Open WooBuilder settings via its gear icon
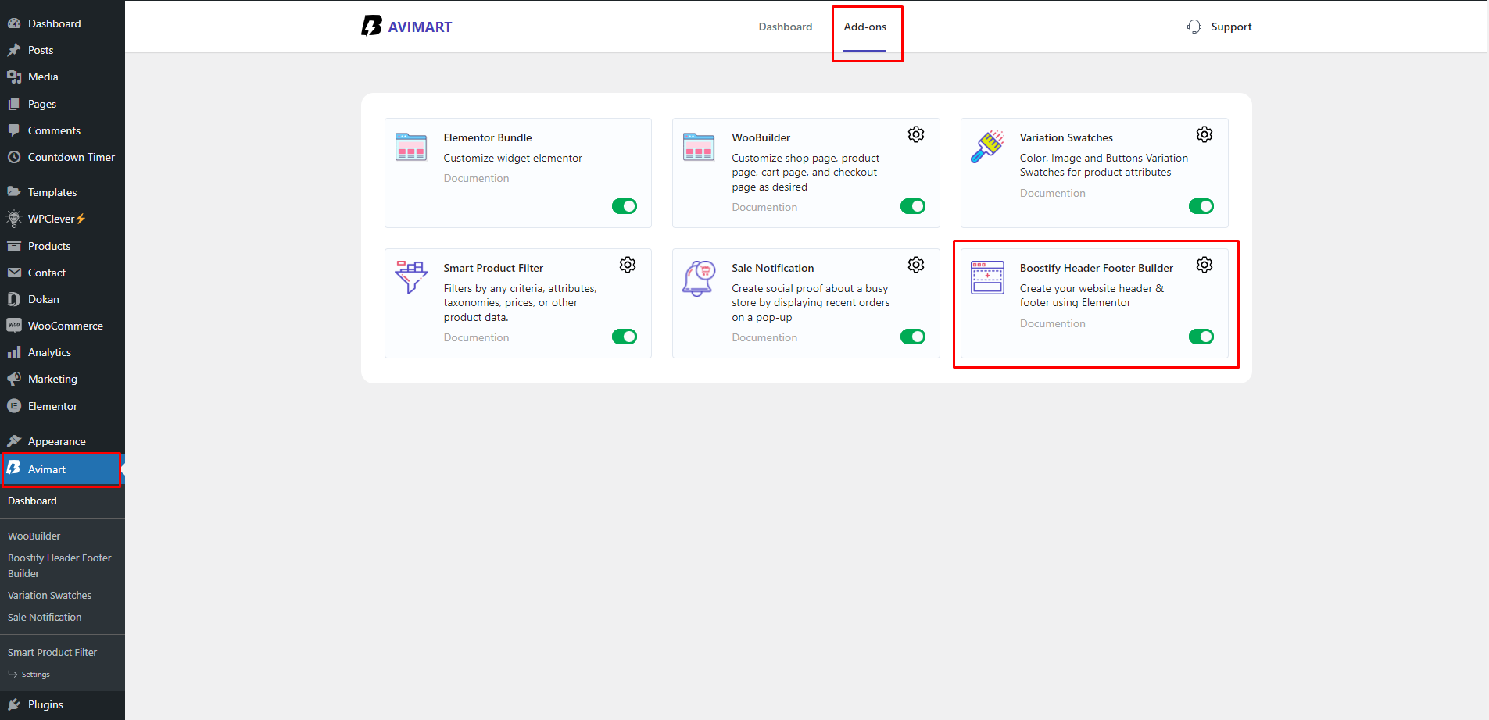The image size is (1489, 720). [x=915, y=134]
